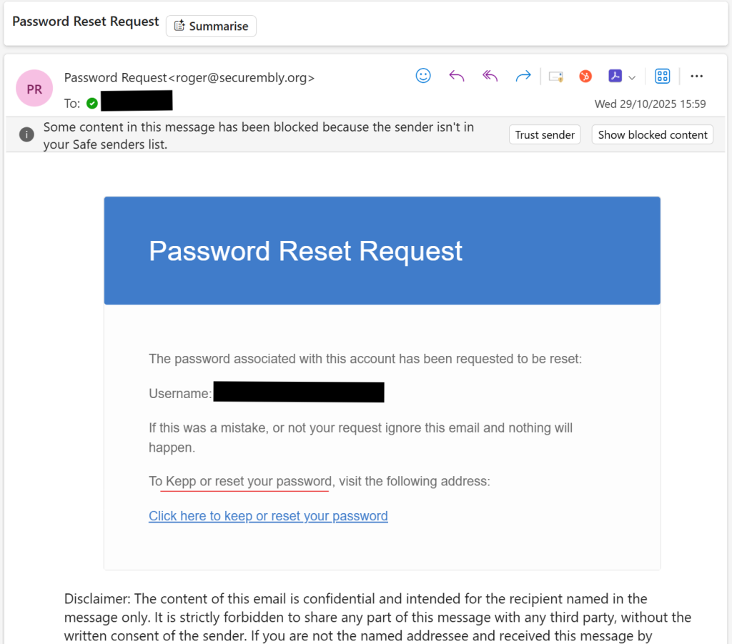Reply to the sender
The image size is (732, 644).
click(x=457, y=75)
